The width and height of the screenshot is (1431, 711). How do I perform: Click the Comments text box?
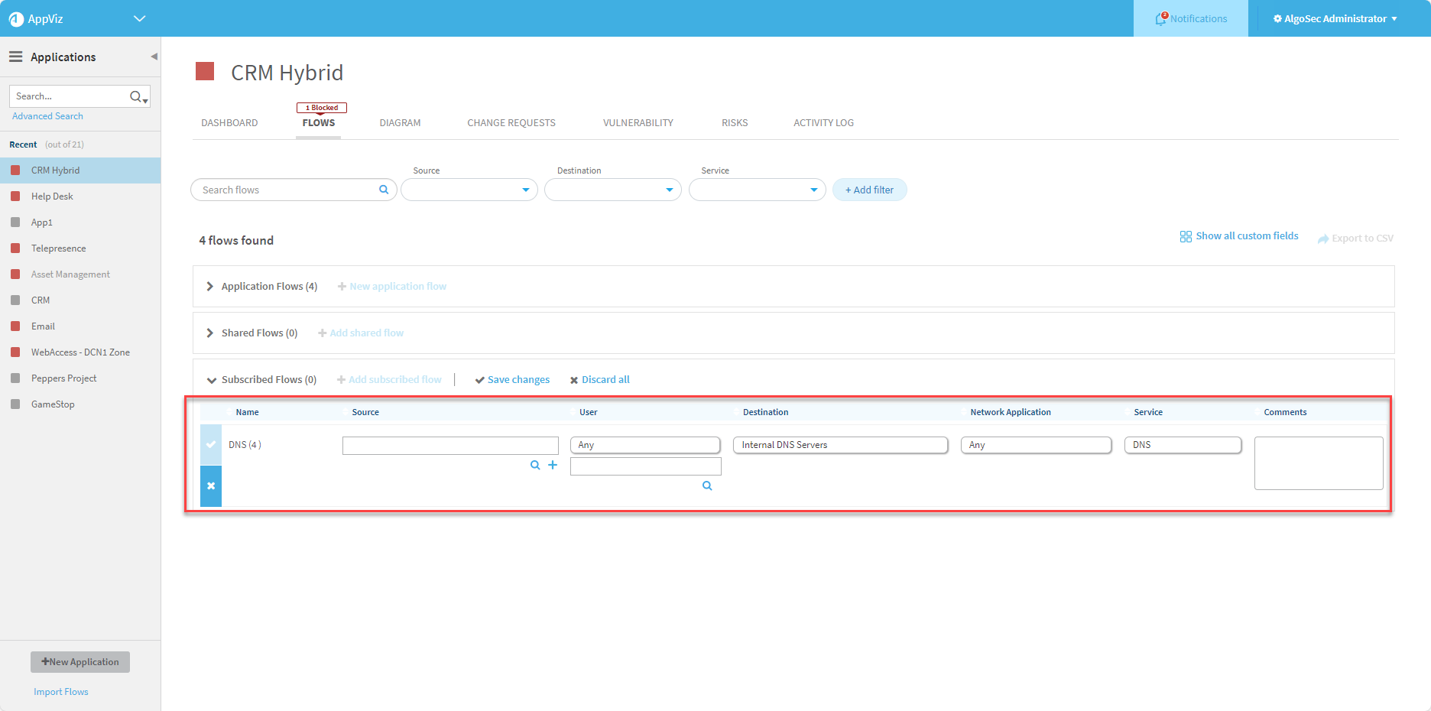click(x=1318, y=463)
